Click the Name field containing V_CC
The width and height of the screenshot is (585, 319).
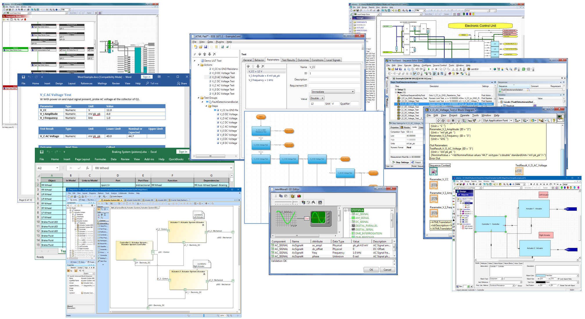[334, 67]
